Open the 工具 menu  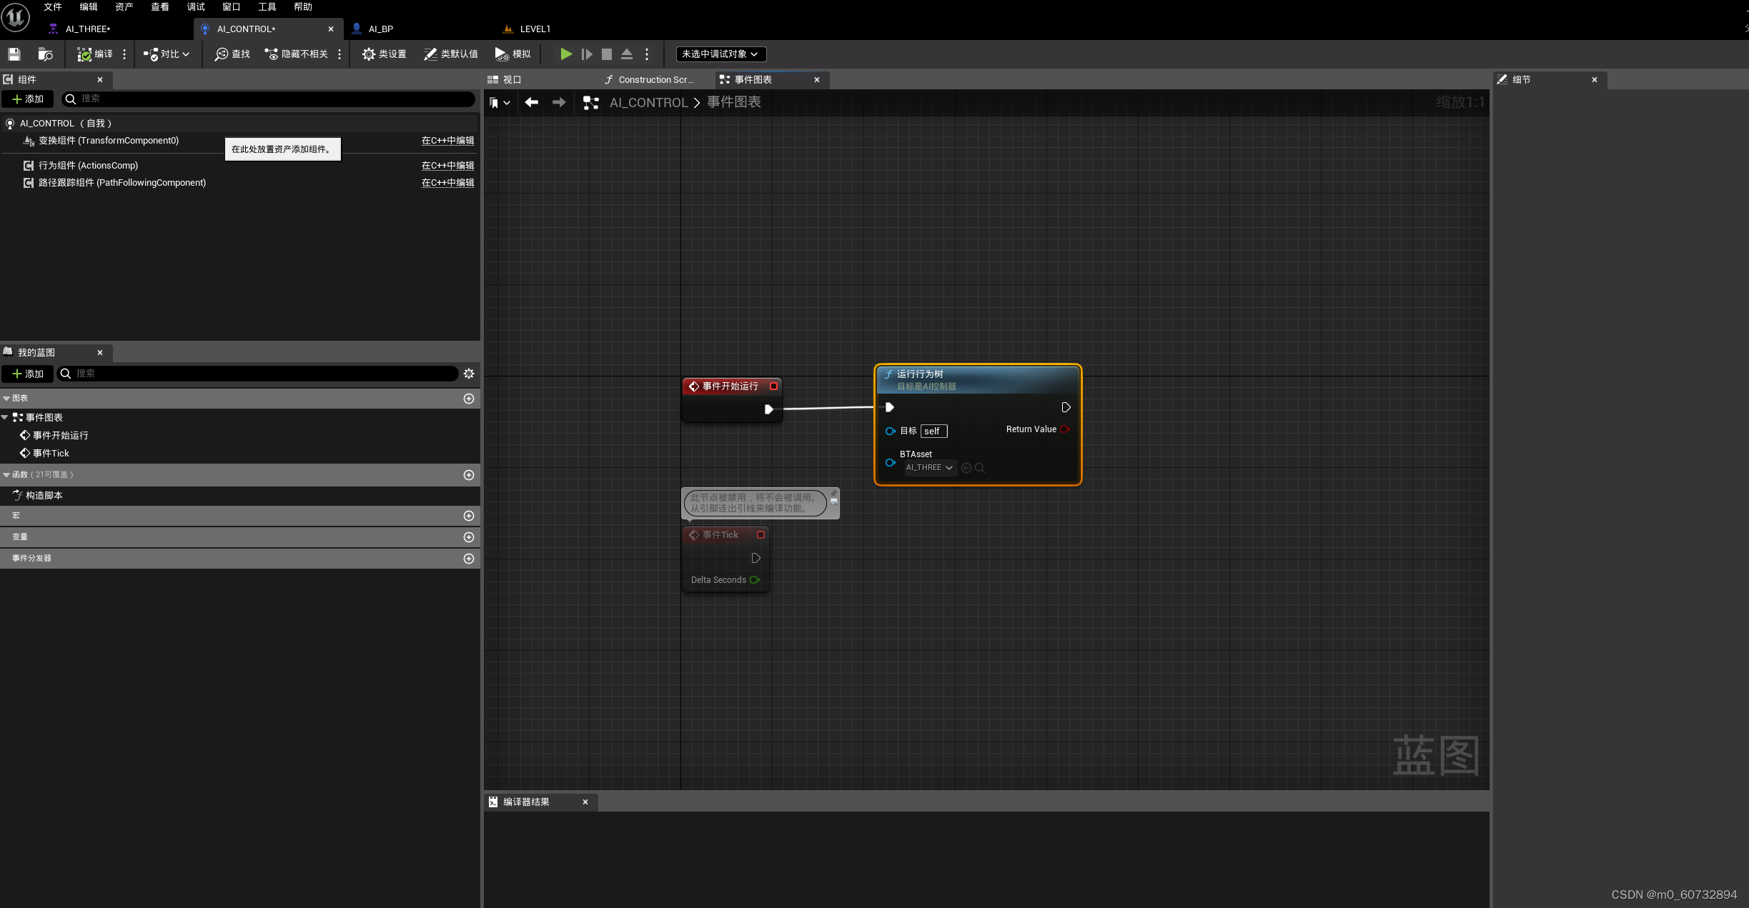[267, 7]
